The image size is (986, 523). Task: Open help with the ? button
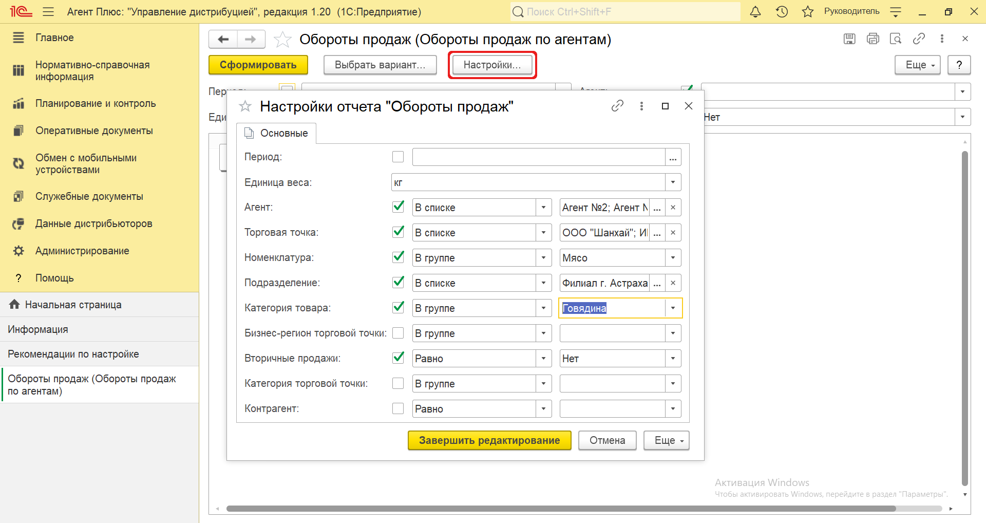[x=959, y=65]
